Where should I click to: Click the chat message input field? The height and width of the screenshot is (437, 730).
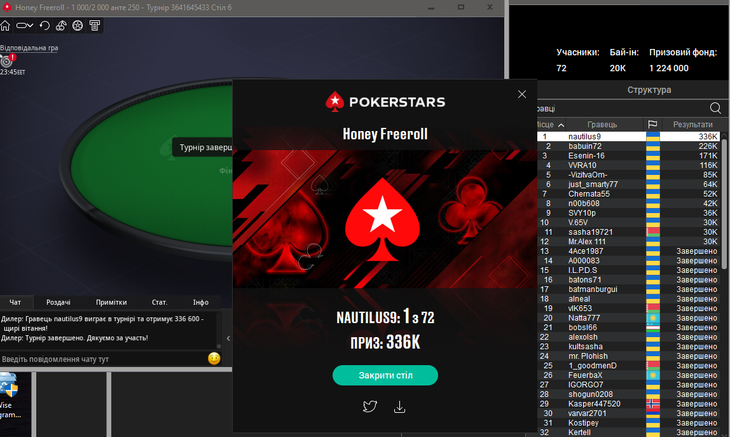pyautogui.click(x=102, y=359)
